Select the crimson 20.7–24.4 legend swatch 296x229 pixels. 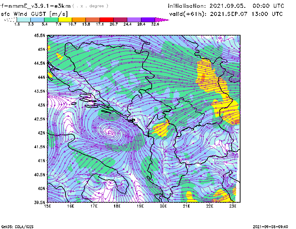[120, 20]
